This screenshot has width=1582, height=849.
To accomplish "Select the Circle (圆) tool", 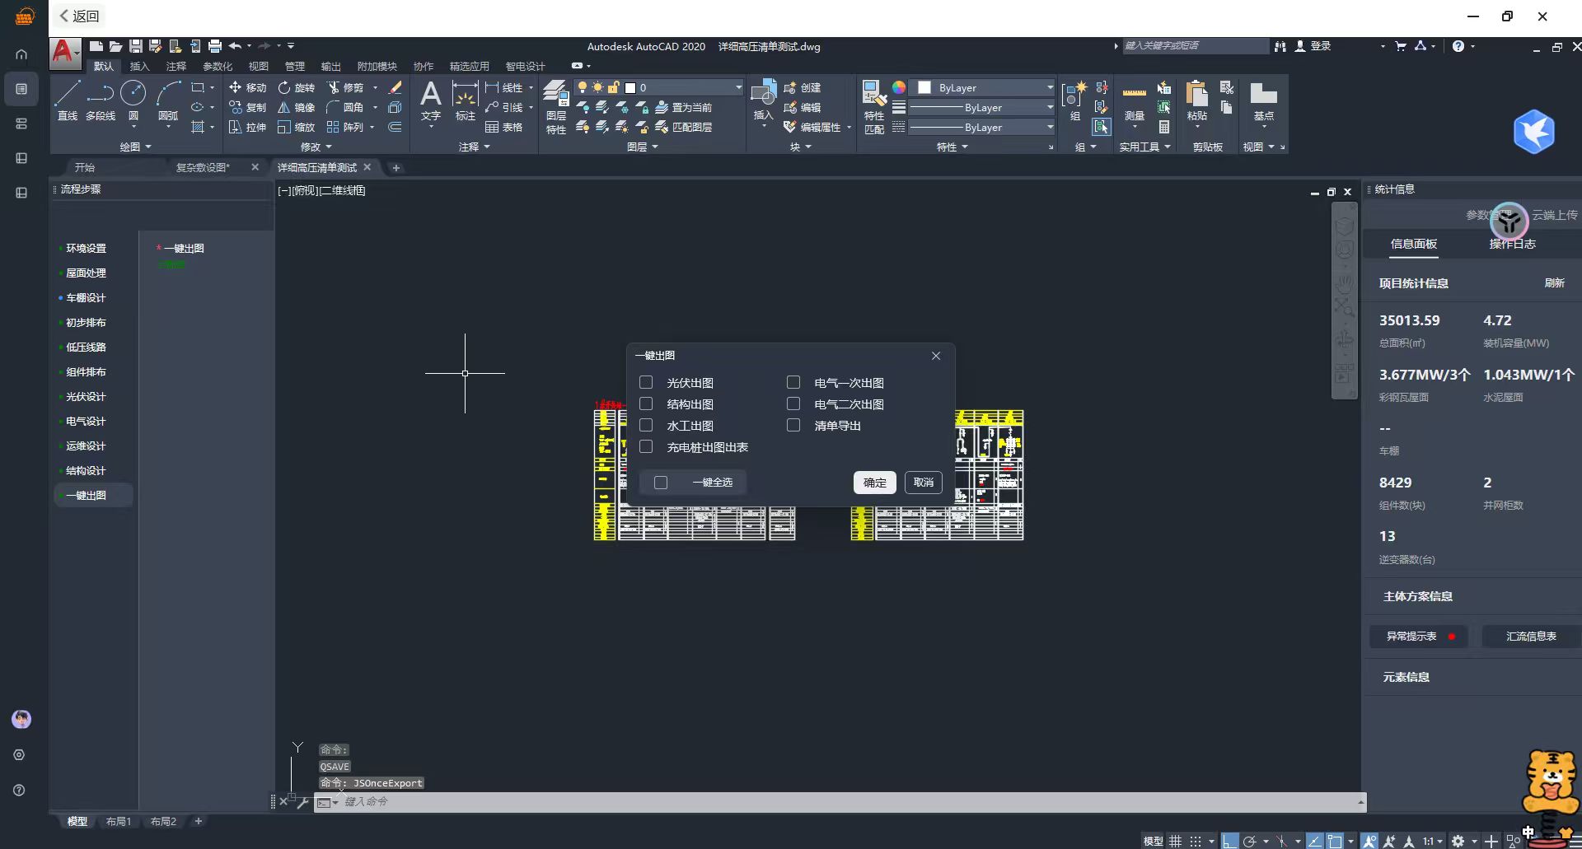I will [133, 100].
